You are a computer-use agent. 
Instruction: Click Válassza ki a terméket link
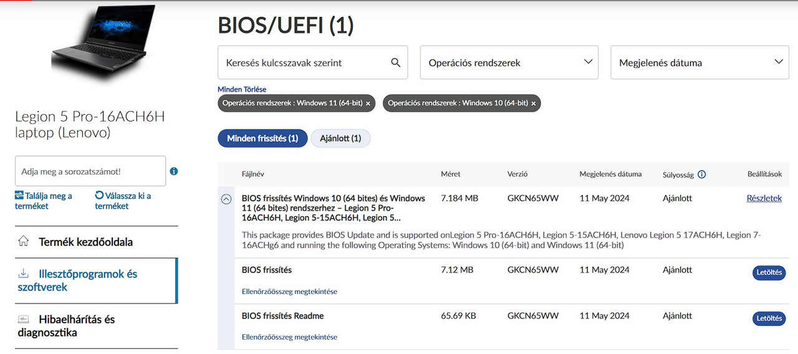(x=123, y=201)
